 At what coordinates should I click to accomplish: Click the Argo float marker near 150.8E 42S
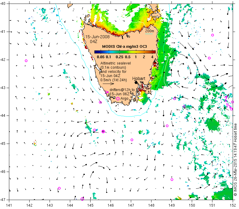coord(209,58)
